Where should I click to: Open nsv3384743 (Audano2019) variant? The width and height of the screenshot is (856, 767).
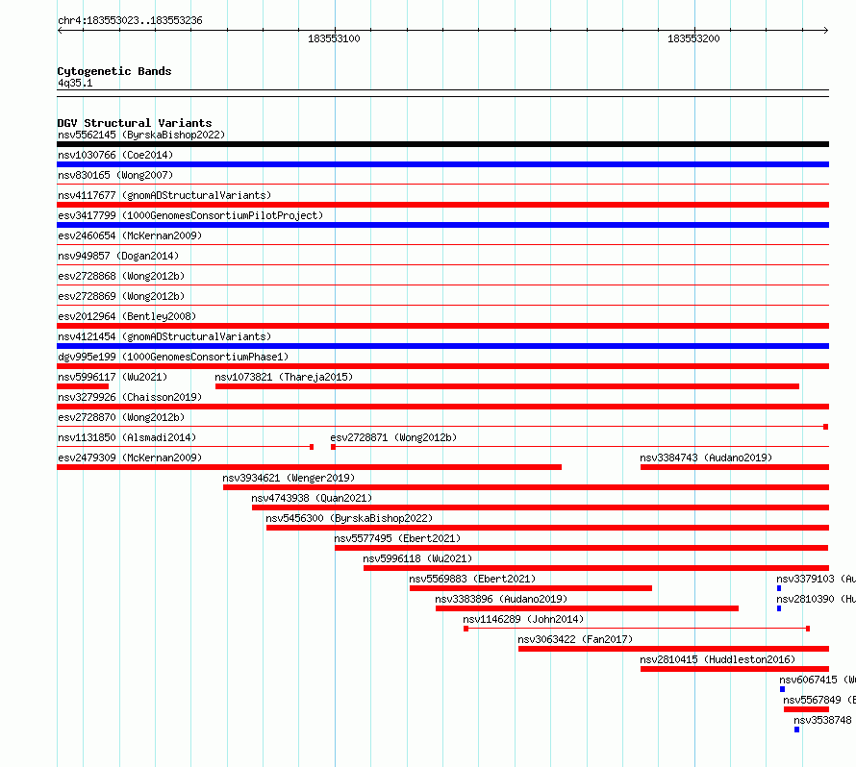click(706, 458)
